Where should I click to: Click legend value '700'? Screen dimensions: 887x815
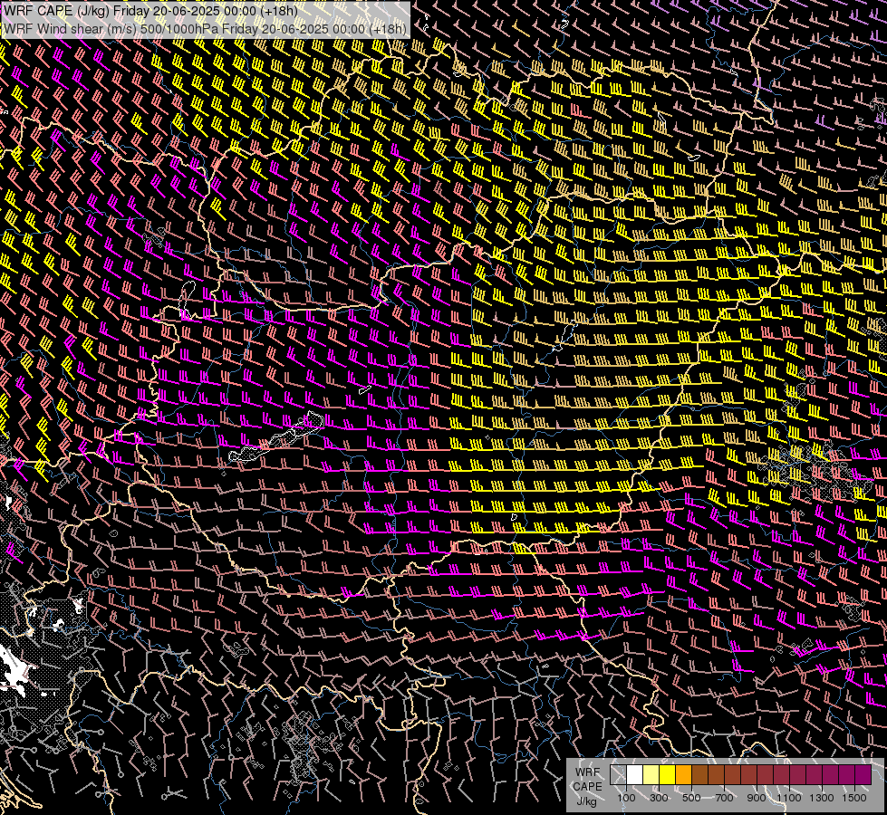724,798
